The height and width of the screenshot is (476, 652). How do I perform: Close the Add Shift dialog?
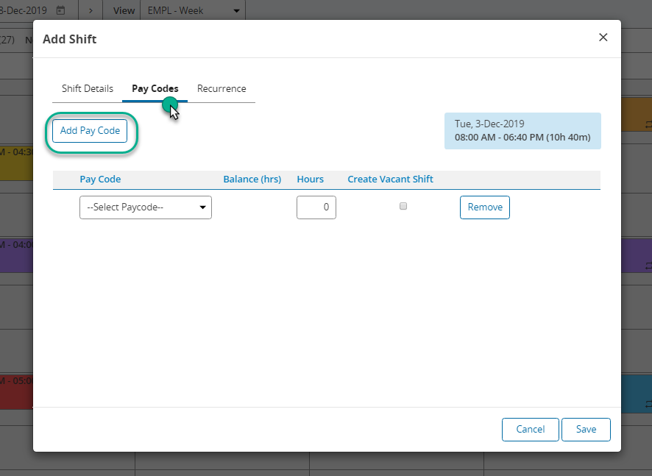pyautogui.click(x=603, y=38)
